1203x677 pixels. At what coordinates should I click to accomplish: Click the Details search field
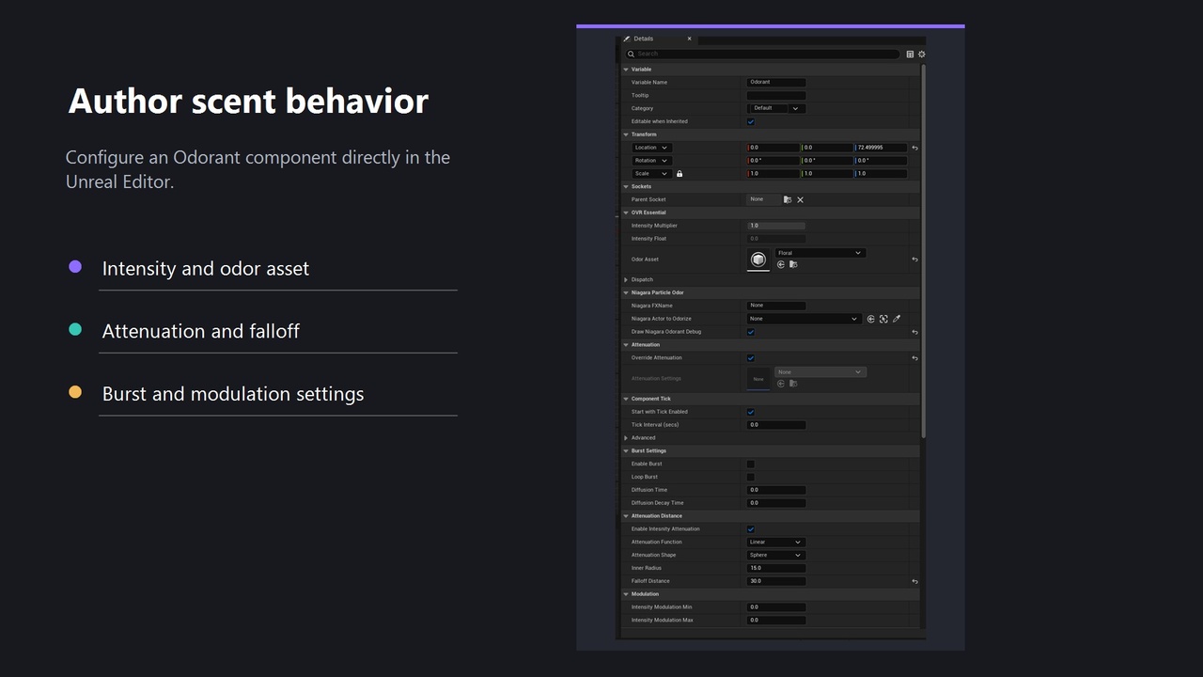point(763,55)
